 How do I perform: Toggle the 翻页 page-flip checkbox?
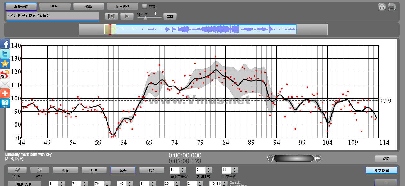144,6
